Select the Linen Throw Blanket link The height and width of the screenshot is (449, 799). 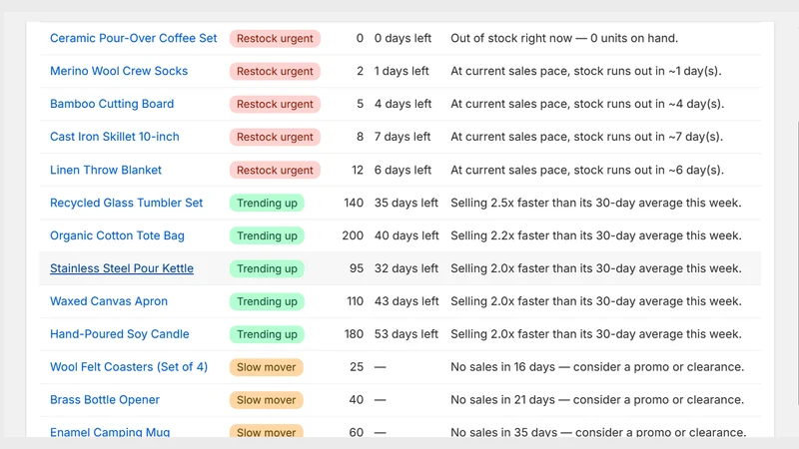[106, 170]
